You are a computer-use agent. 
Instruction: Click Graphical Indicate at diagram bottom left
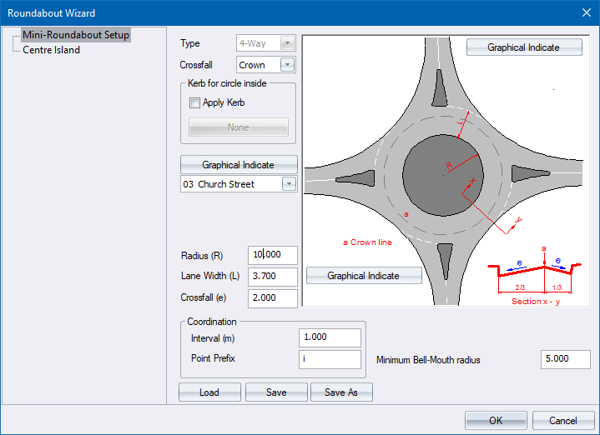point(363,276)
